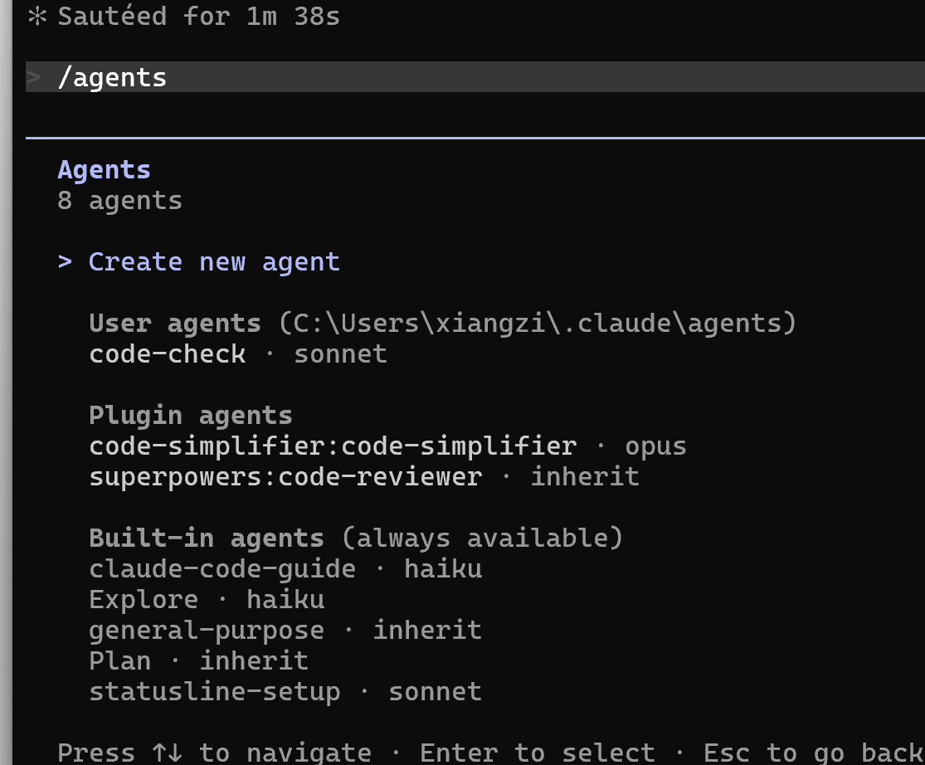Click the Built-in agents section header

pos(356,538)
